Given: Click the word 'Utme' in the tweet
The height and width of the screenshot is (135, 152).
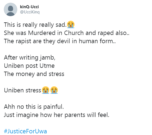Looking at the screenshot, I should pos(47,66).
